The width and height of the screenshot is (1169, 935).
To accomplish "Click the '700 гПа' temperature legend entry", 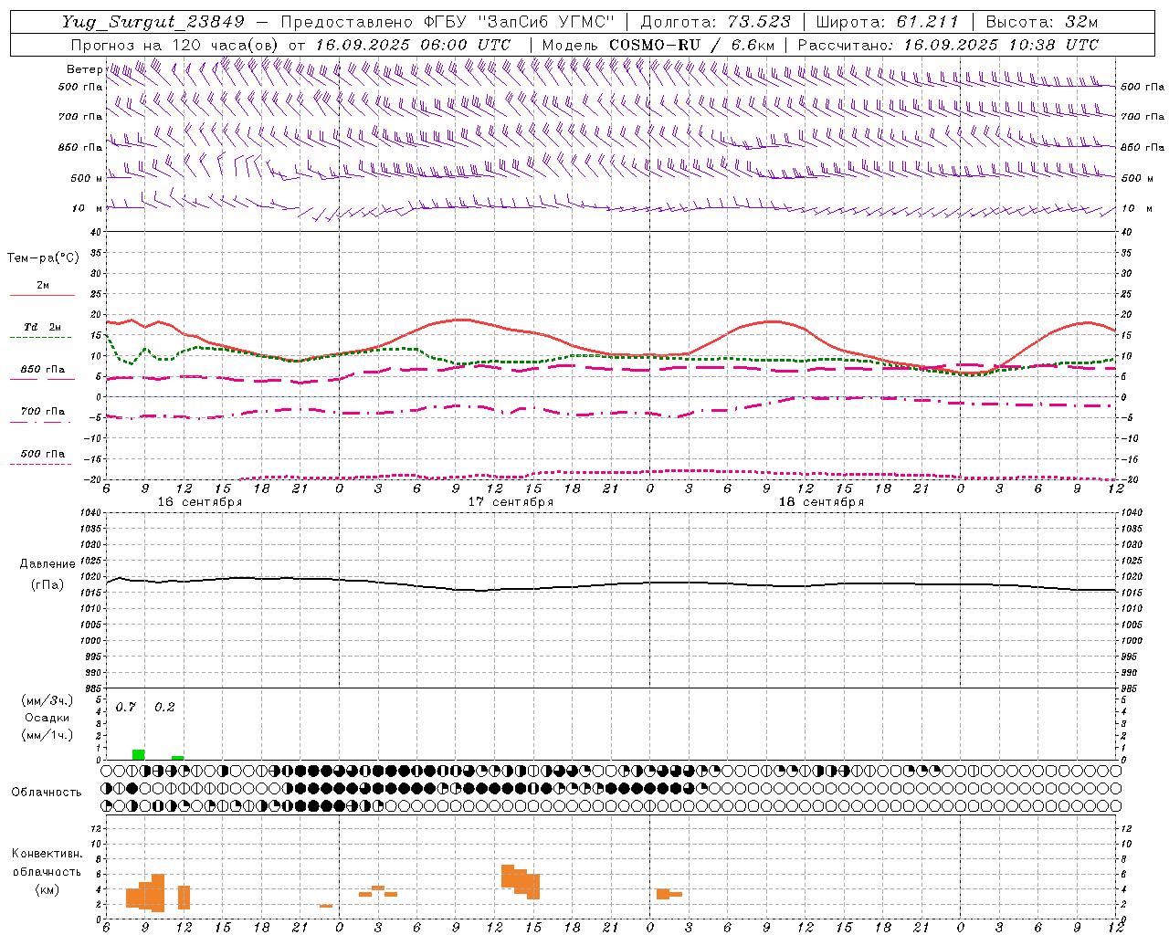I will [43, 412].
